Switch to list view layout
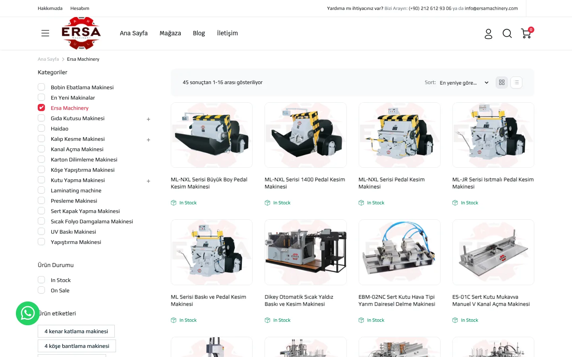The height and width of the screenshot is (357, 572). click(516, 83)
